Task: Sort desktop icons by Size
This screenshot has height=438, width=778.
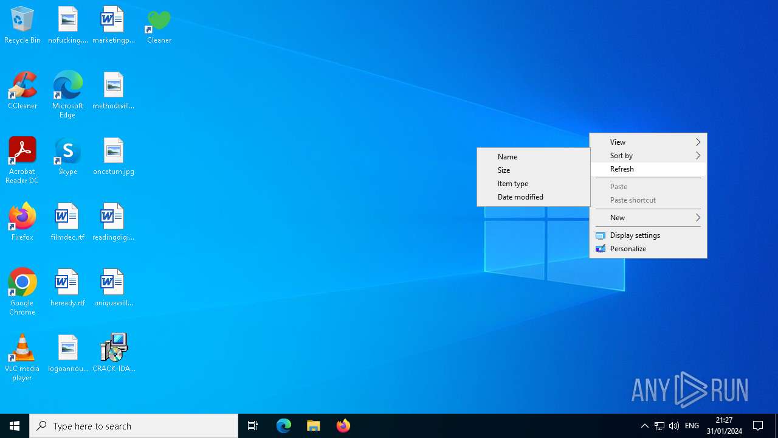Action: [x=533, y=170]
